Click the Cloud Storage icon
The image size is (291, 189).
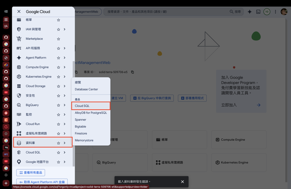pyautogui.click(x=19, y=86)
